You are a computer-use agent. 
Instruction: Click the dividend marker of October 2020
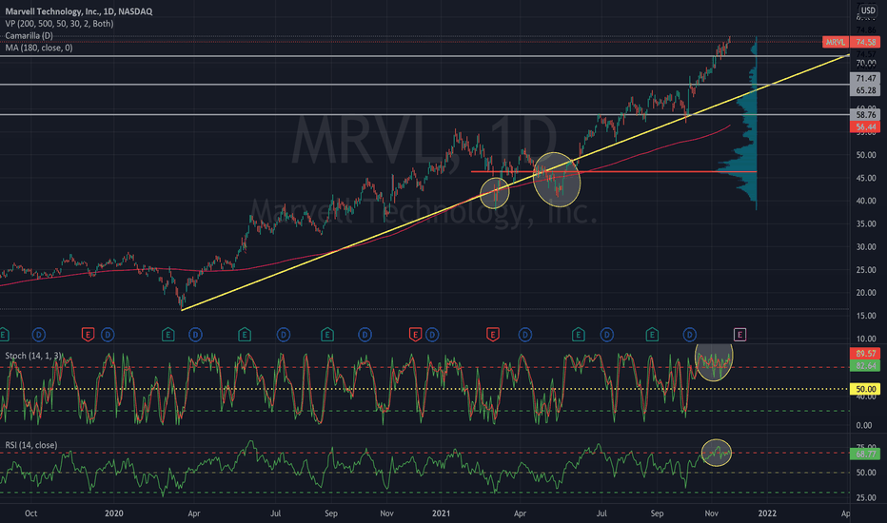365,335
